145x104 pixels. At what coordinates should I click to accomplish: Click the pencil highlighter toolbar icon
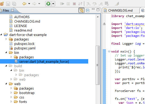tap(117, 4)
